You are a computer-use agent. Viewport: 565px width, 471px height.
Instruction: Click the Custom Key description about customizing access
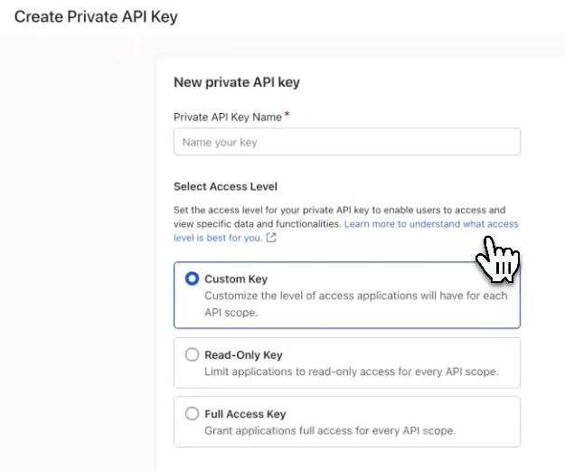click(355, 296)
